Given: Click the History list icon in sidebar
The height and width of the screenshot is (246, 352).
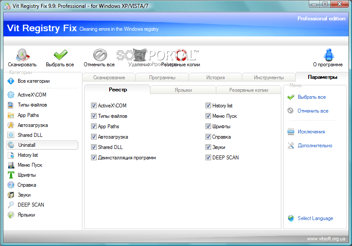Looking at the screenshot, I should coord(11,155).
